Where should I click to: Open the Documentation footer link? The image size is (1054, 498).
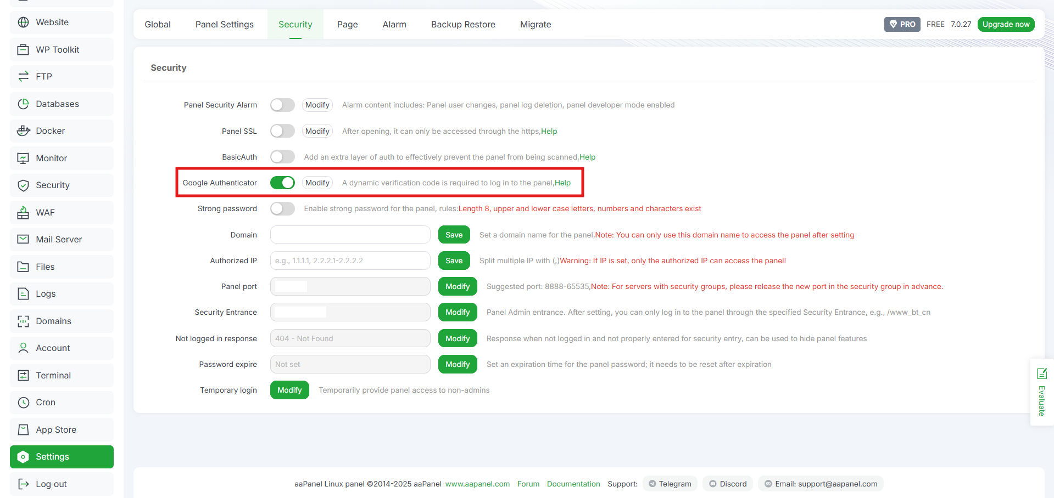click(x=573, y=484)
